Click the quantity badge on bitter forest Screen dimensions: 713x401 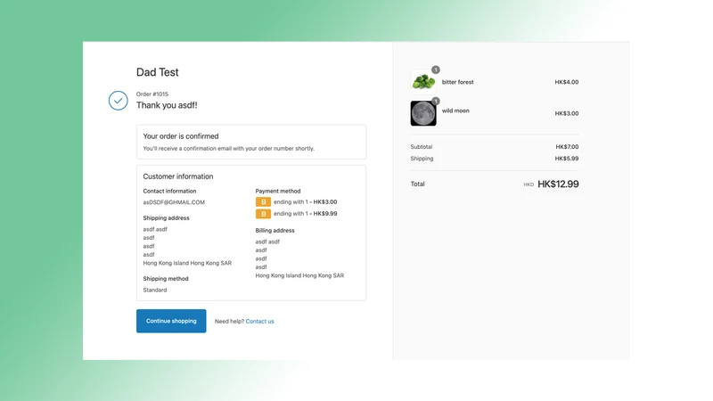tap(436, 70)
